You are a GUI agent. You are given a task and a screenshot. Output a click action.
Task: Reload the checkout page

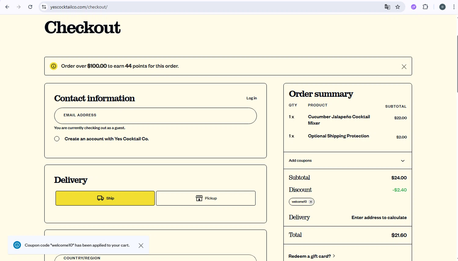click(30, 7)
